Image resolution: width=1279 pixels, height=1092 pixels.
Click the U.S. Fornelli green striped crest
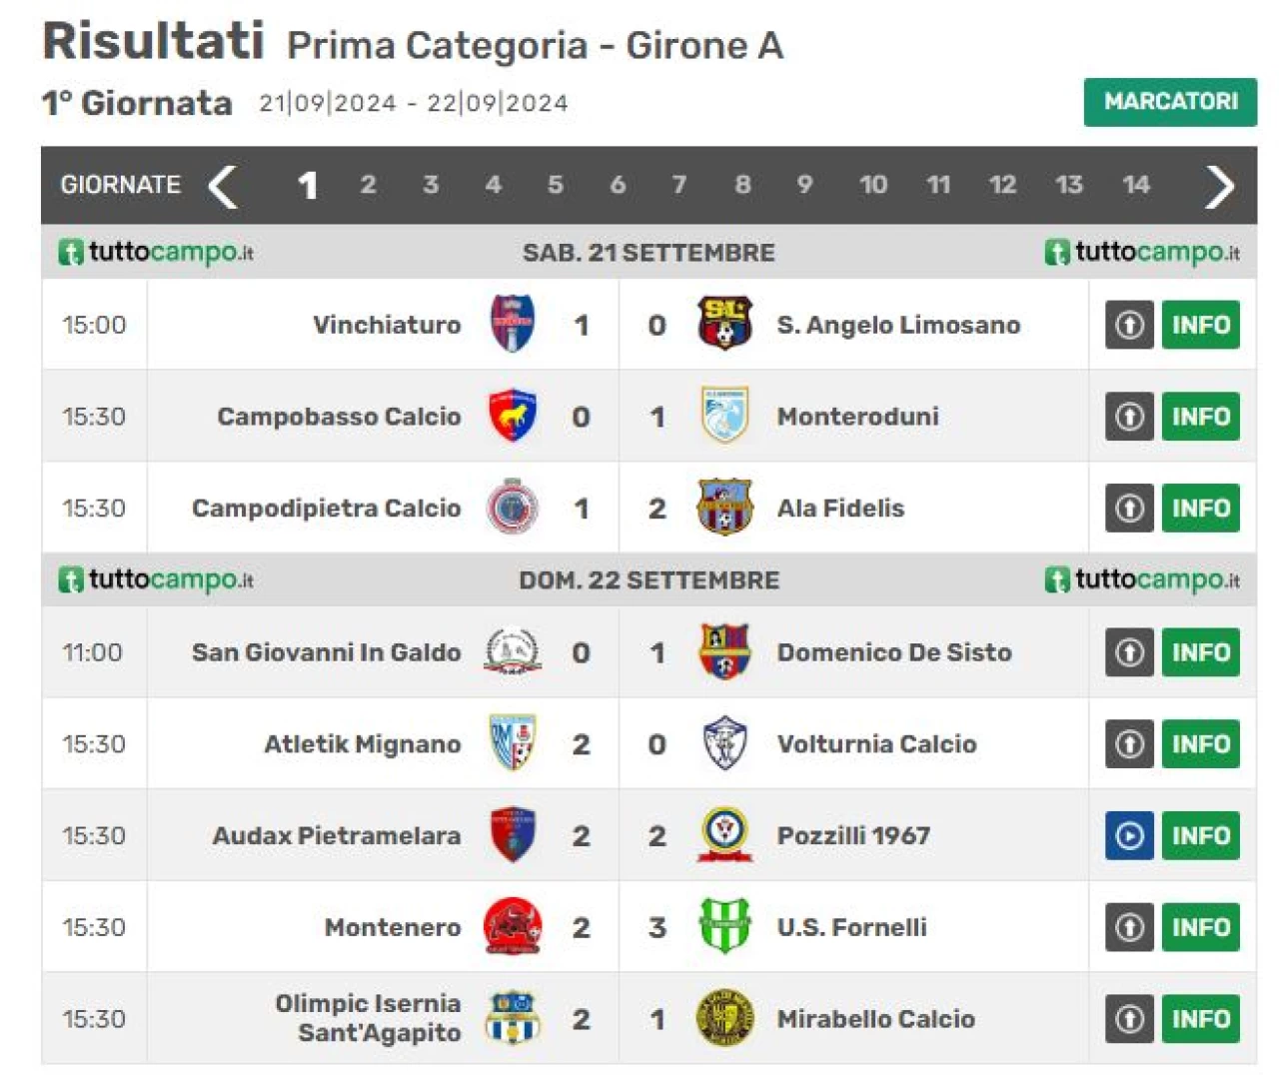point(724,926)
